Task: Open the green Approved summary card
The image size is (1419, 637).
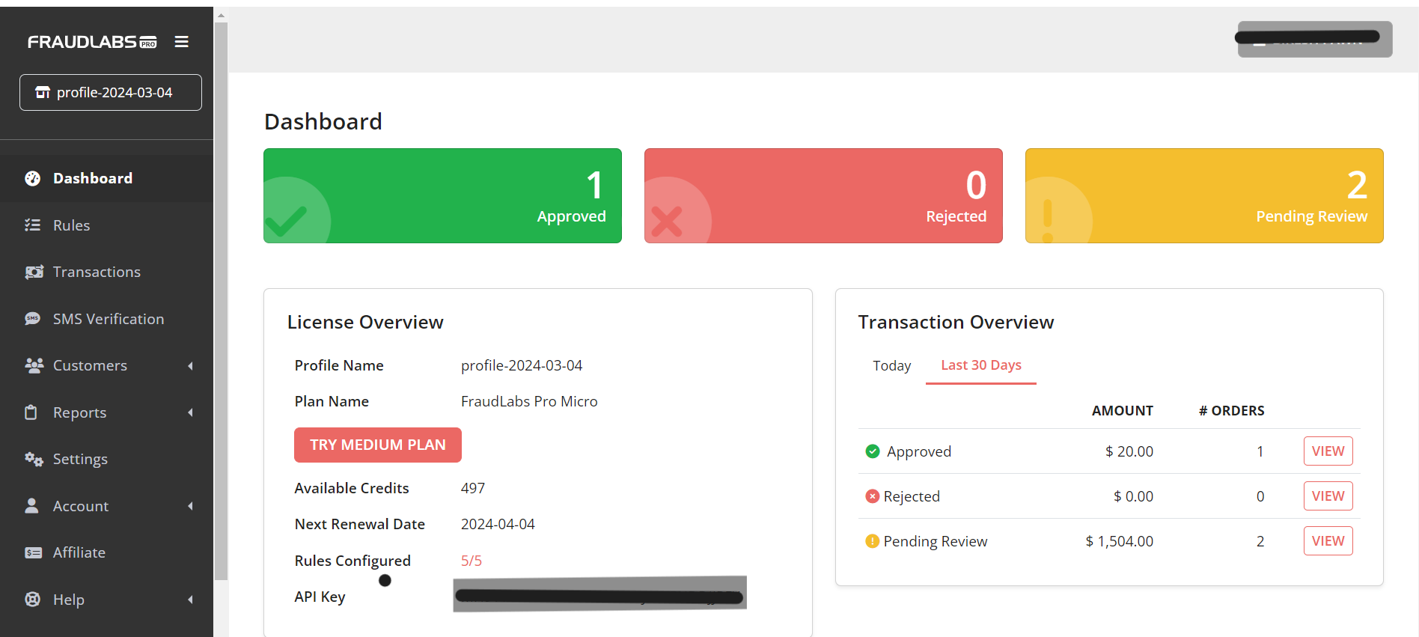Action: point(442,195)
